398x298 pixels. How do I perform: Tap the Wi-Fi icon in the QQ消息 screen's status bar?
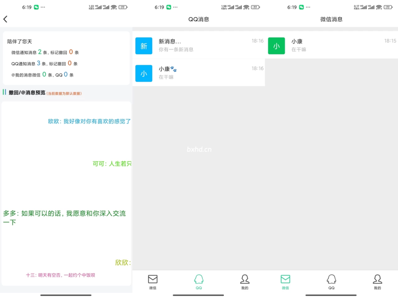pyautogui.click(x=246, y=7)
